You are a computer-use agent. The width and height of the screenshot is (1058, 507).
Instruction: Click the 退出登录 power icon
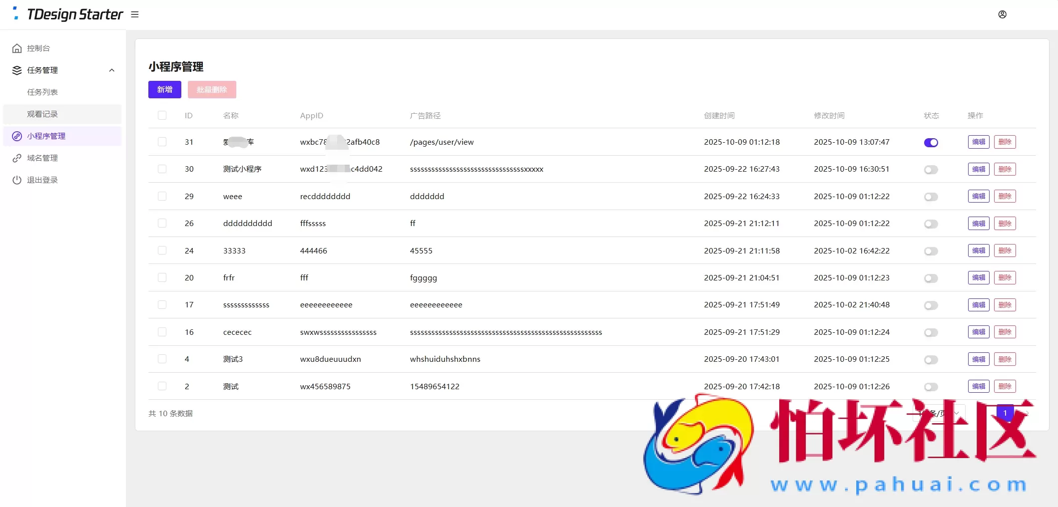tap(17, 180)
